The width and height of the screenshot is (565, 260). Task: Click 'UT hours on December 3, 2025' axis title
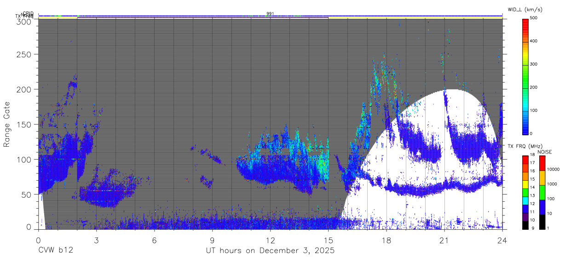point(270,251)
